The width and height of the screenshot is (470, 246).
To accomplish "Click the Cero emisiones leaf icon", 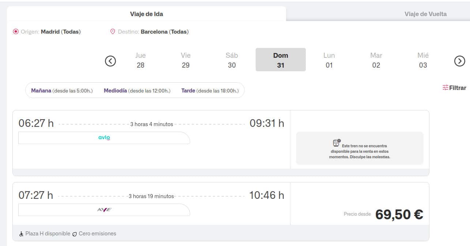I will point(74,234).
